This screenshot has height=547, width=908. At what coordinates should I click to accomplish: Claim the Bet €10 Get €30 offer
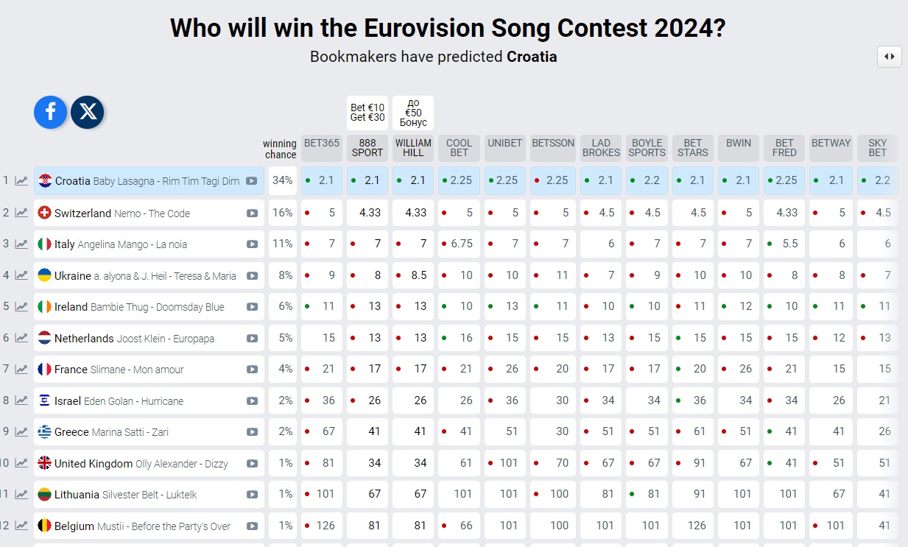click(367, 112)
